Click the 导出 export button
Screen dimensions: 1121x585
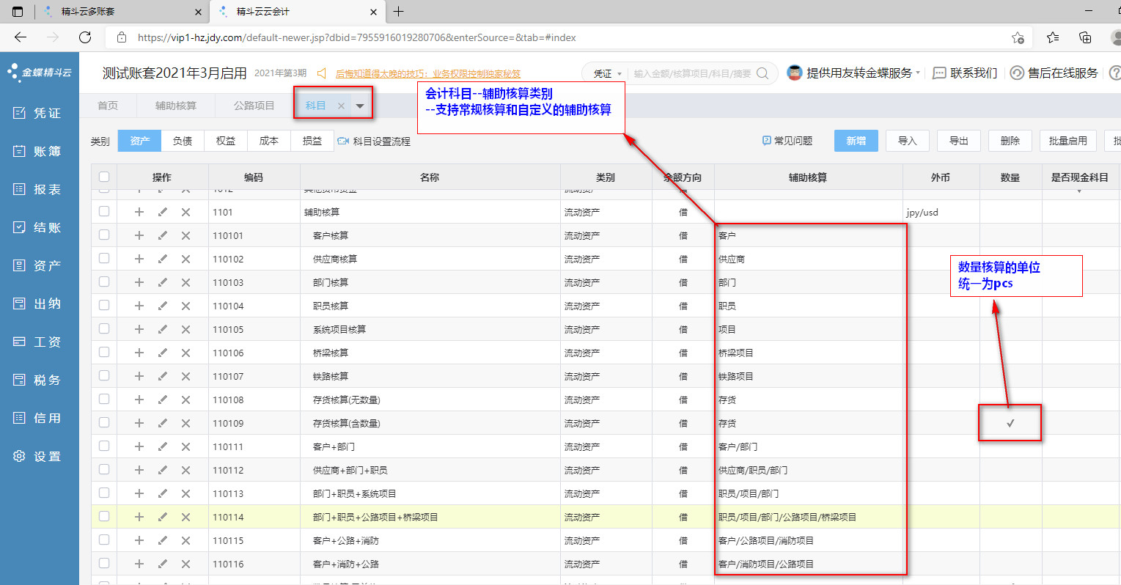coord(958,141)
